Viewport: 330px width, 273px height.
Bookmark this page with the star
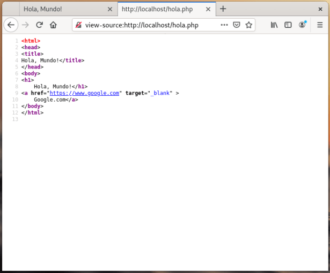click(x=248, y=25)
